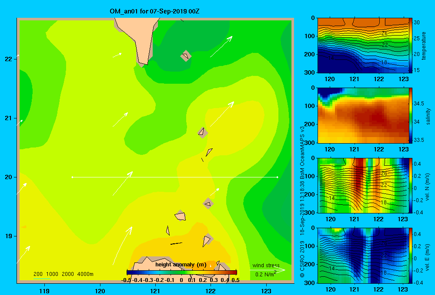Click the 14 contour label in temperature panel
The height and width of the screenshot is (295, 435).
tap(331, 58)
